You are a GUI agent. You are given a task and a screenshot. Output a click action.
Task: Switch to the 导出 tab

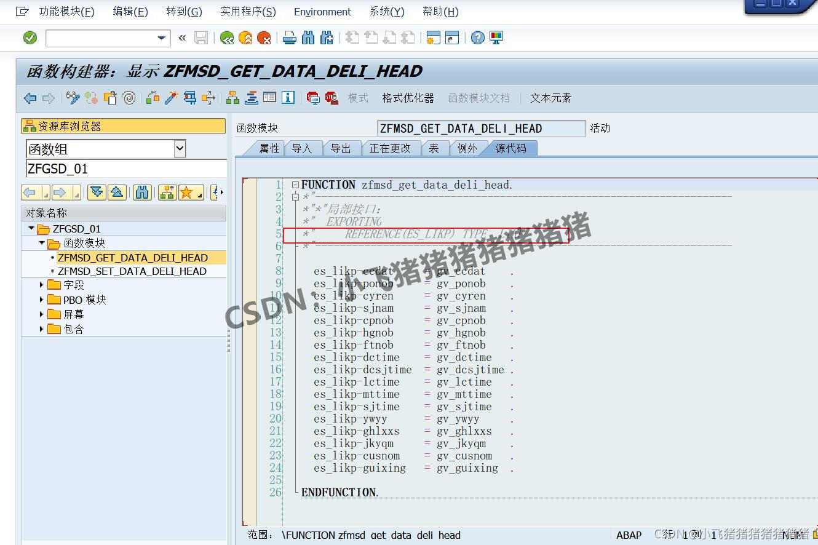[x=341, y=148]
